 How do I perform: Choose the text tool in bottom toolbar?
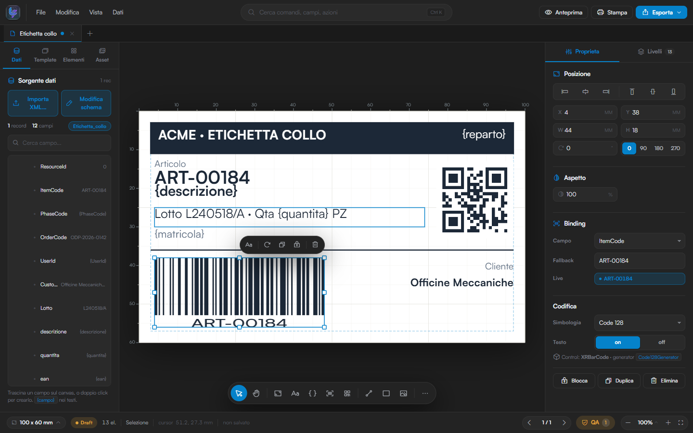(x=295, y=393)
